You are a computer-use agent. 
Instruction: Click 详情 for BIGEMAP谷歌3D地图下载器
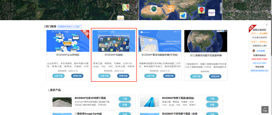pos(125,105)
